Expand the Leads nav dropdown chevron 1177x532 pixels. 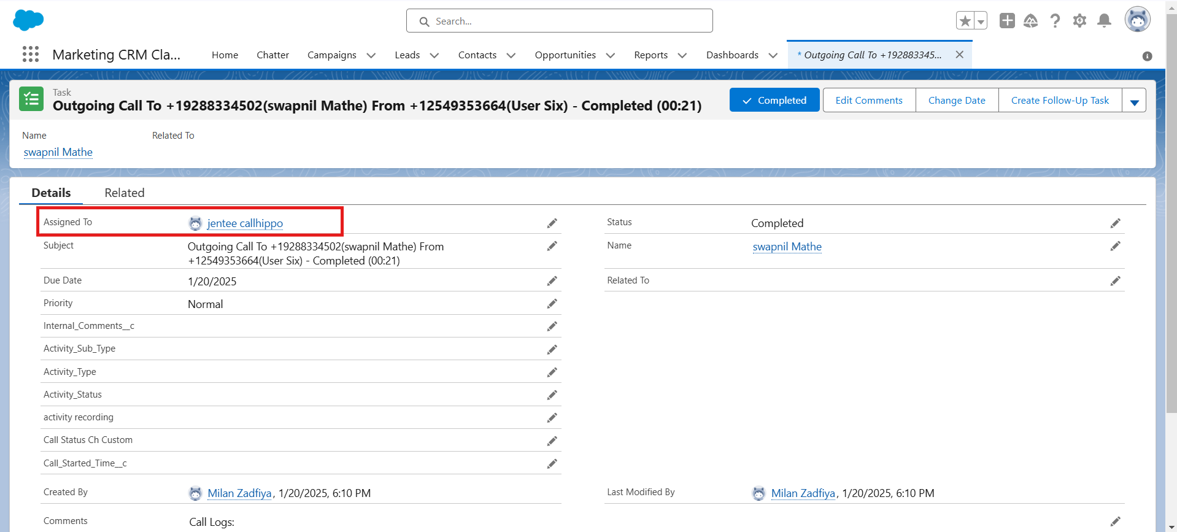pyautogui.click(x=434, y=55)
